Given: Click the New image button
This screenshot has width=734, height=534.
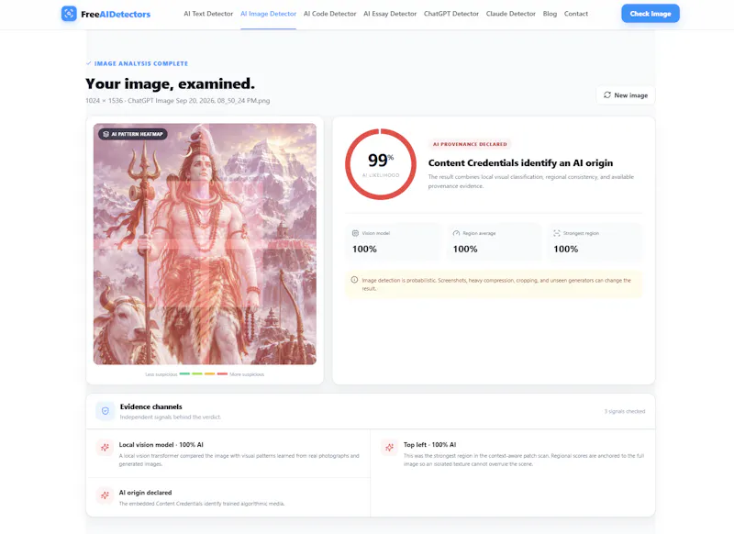Looking at the screenshot, I should coord(626,95).
